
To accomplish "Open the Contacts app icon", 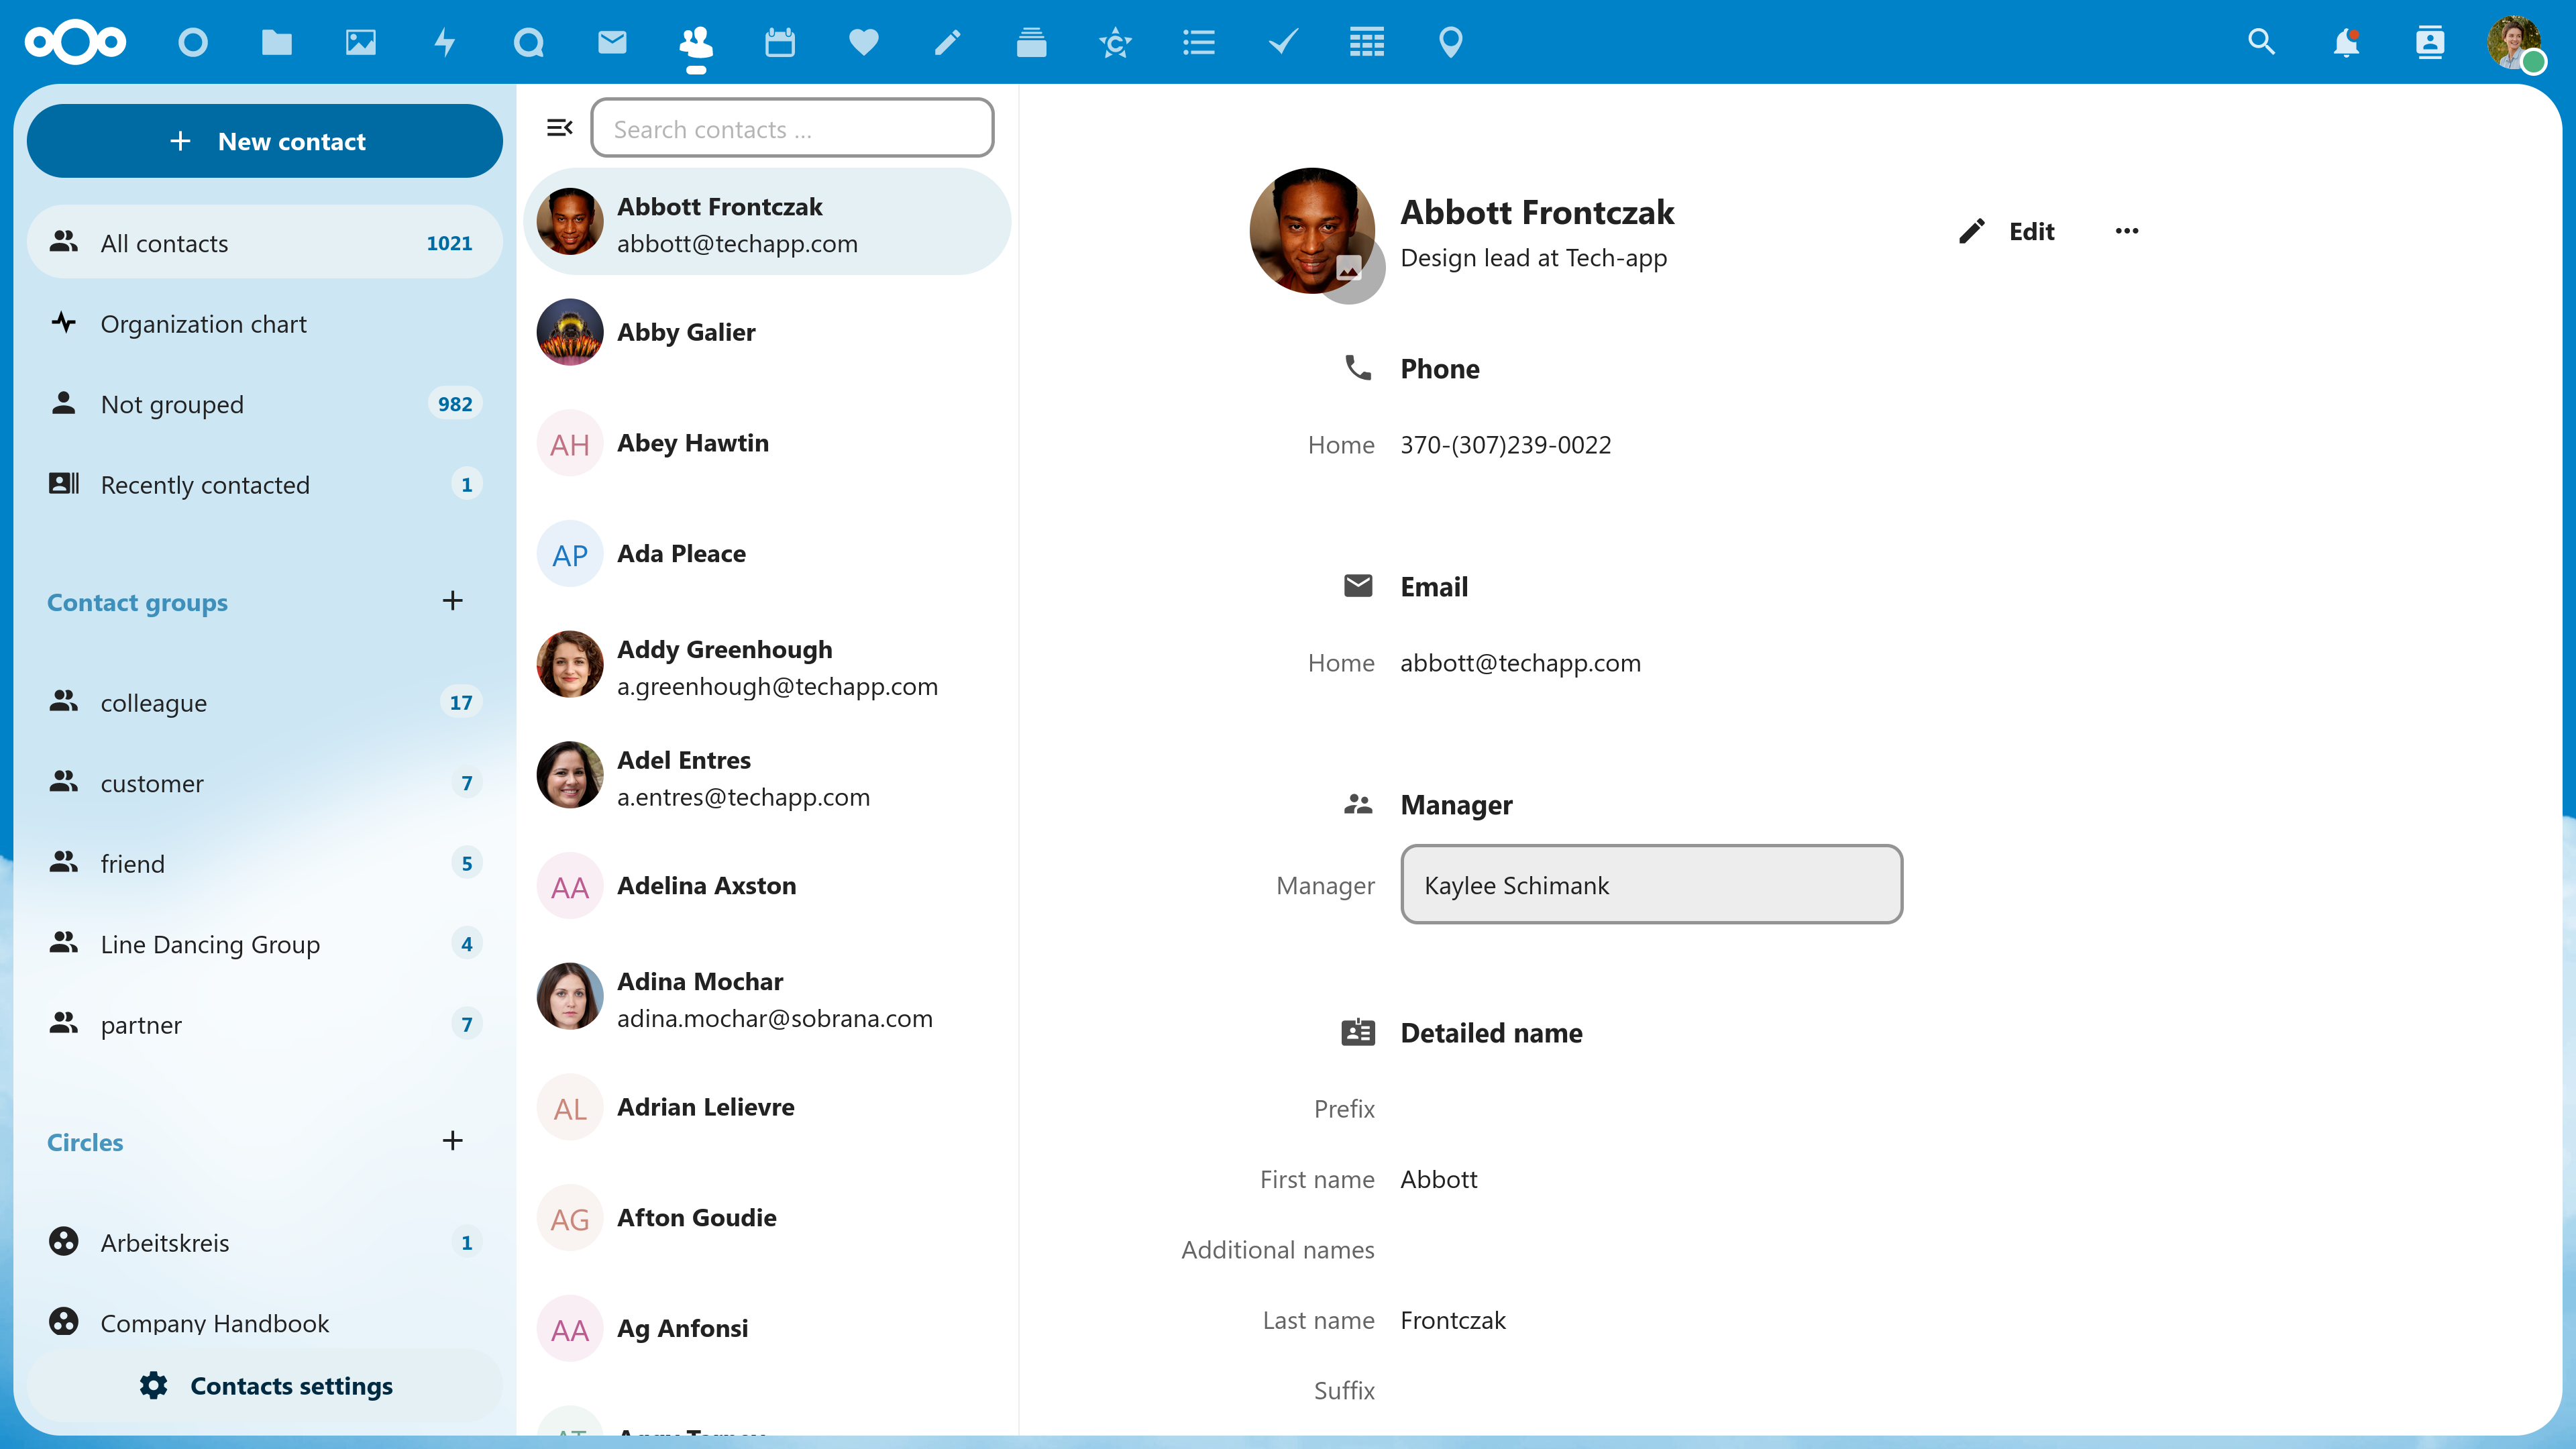I will pyautogui.click(x=696, y=42).
